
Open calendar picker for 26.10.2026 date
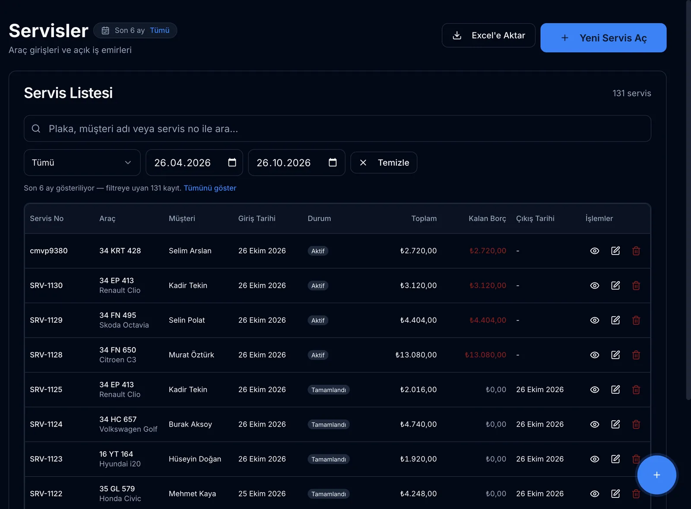(x=333, y=163)
